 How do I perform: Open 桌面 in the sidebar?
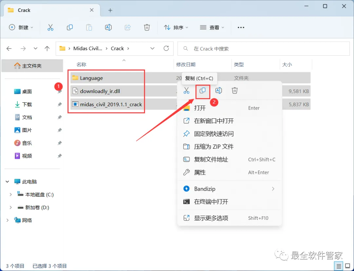(x=27, y=92)
